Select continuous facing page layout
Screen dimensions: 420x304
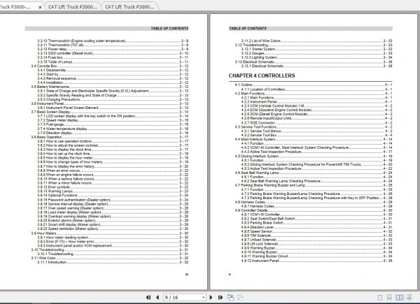point(409,297)
